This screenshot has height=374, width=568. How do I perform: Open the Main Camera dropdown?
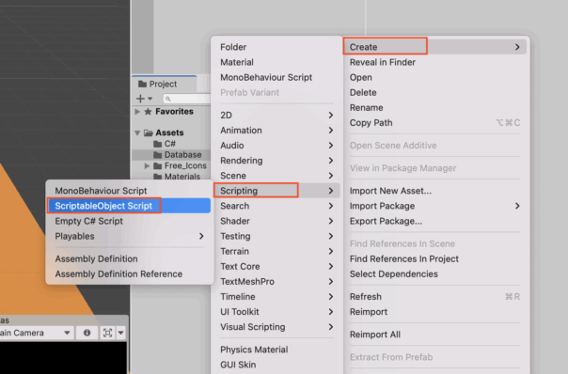(x=37, y=333)
